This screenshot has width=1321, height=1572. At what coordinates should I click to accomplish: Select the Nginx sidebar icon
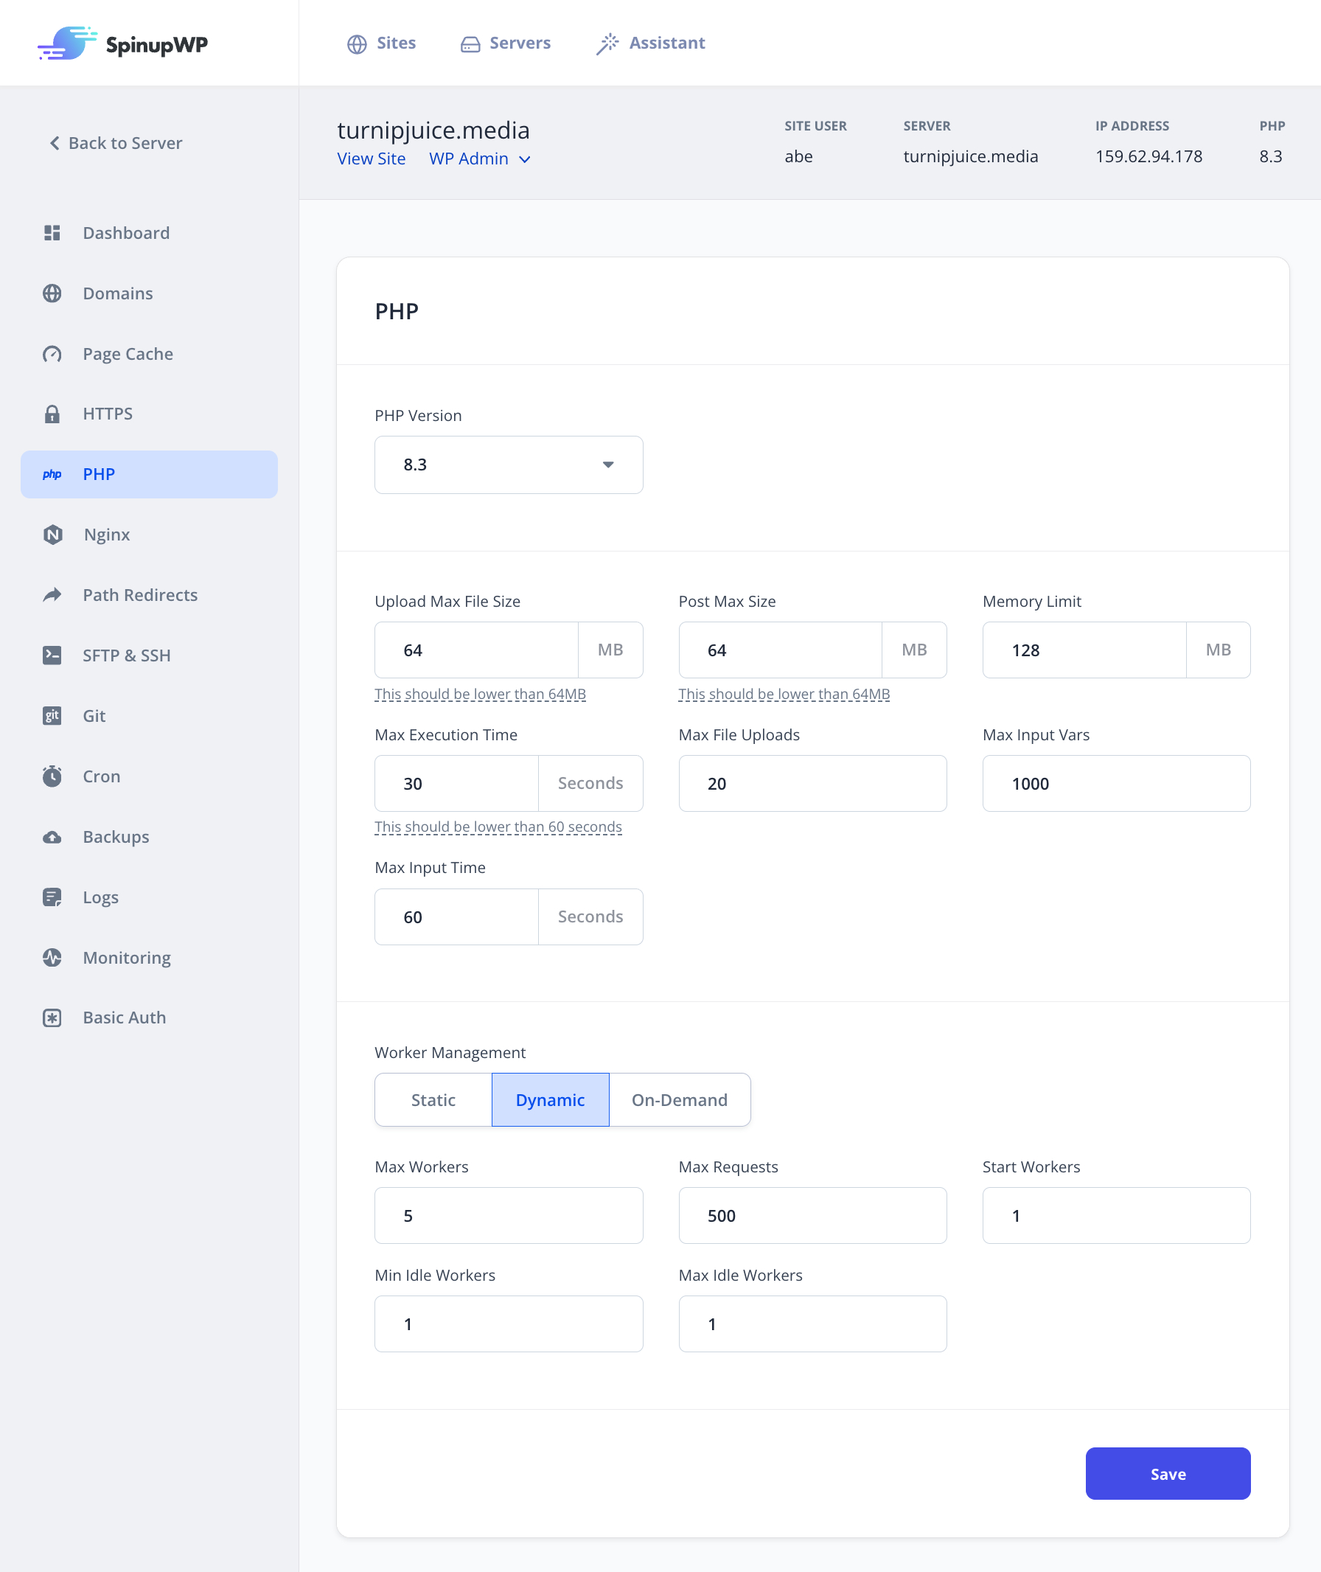tap(52, 534)
